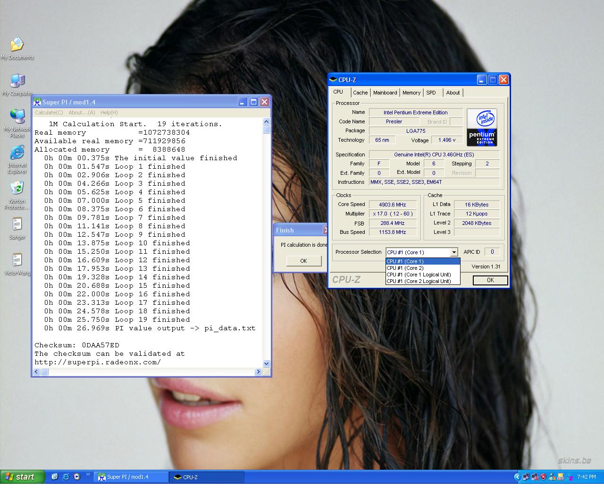
Task: Click the FSB 288.4 MHz value
Action: [x=393, y=223]
